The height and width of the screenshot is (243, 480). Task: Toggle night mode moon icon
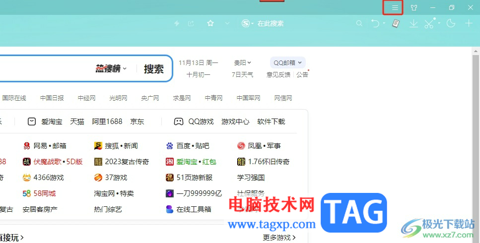(451, 23)
